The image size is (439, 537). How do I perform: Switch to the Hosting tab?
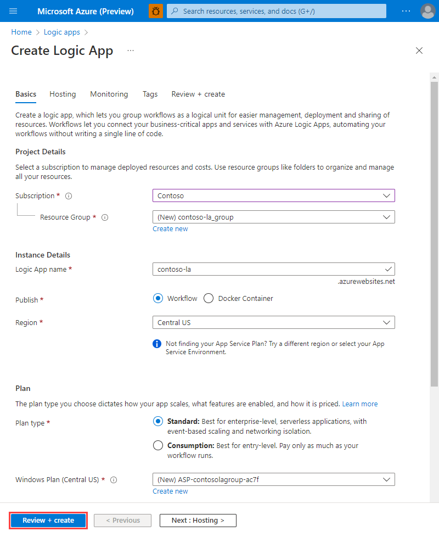(62, 94)
